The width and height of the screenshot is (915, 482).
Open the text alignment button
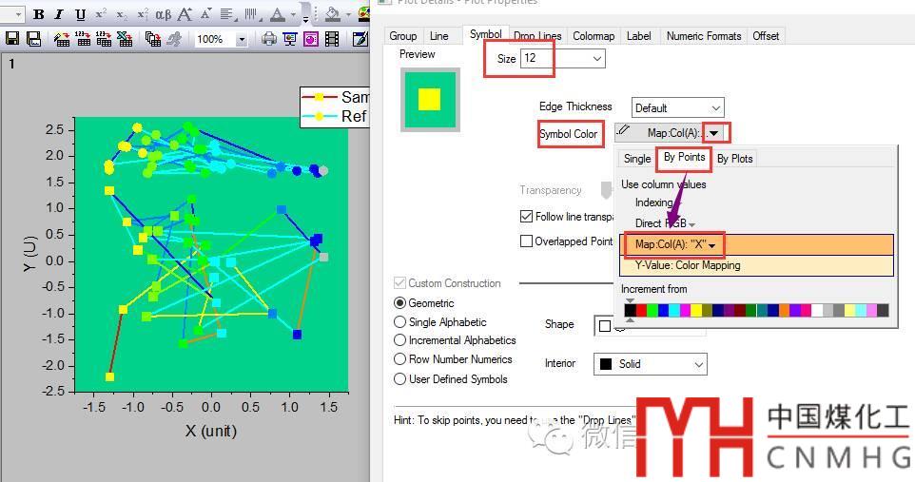228,14
